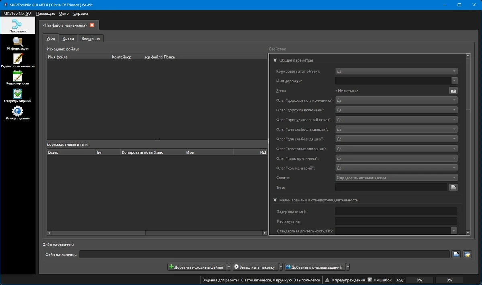Click the second 0% progress bar
Viewport: 482px width, 285px height.
pos(449,280)
